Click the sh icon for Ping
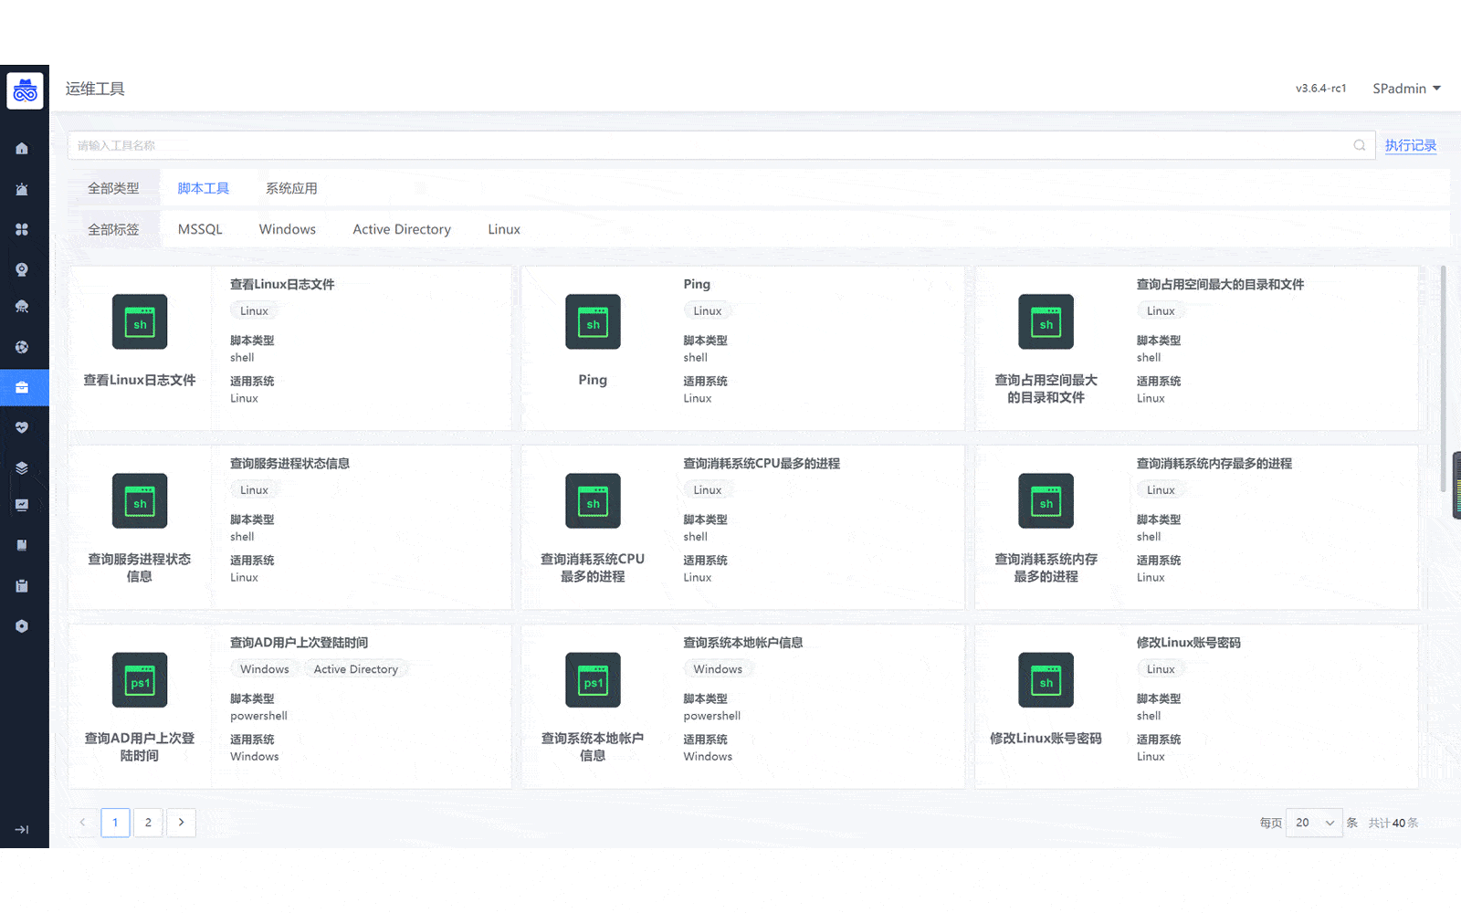Viewport: 1461px width, 913px height. pos(593,321)
